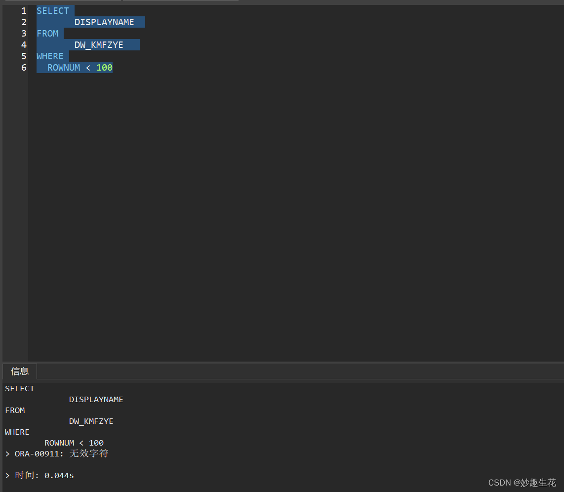Click DISPLAYNAME in the output panel
The width and height of the screenshot is (564, 492).
click(x=96, y=399)
